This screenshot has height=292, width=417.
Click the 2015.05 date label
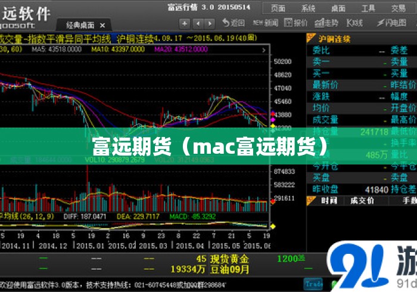(x=226, y=246)
